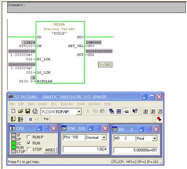Toggle the Always on Top pin icon
Viewport: 187px width, 169px height.
126,111
